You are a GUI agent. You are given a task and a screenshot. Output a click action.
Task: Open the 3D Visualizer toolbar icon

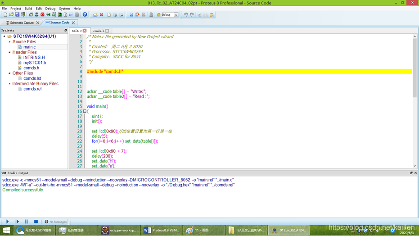point(48,15)
